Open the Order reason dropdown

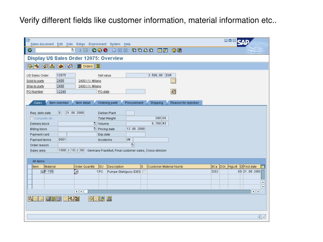pyautogui.click(x=132, y=145)
